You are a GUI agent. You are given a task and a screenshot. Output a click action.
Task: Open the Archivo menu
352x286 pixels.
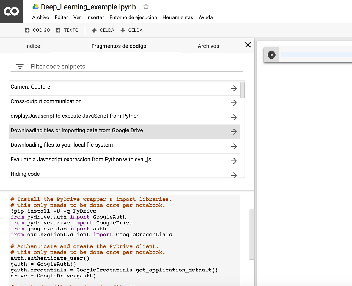[40, 17]
